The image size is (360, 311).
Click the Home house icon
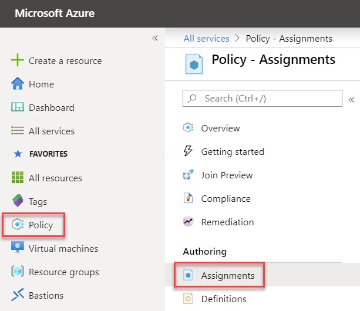coord(18,84)
